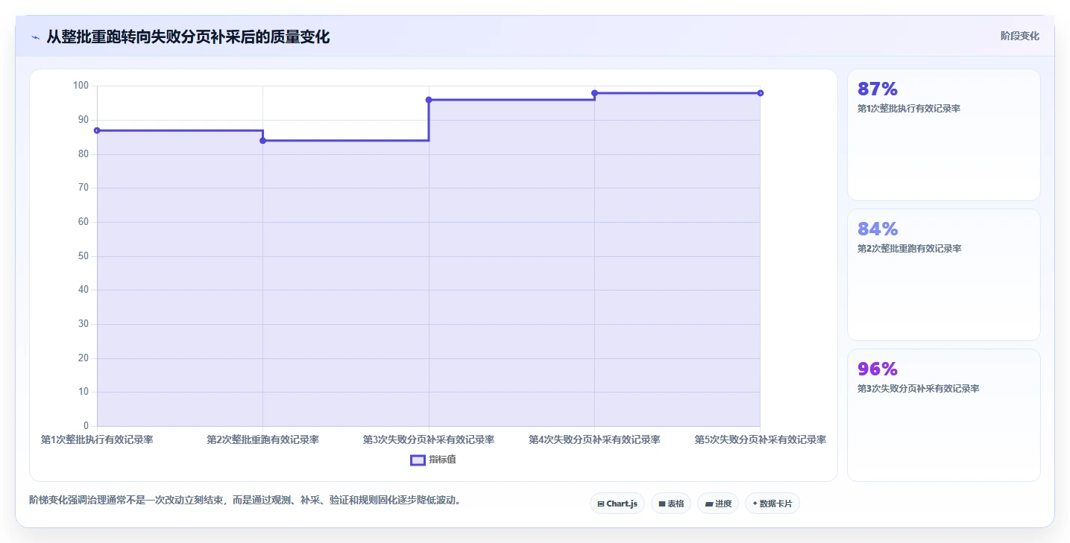Click card label 第2次整批重跑有效记录率
1070x543 pixels.
[x=909, y=249]
